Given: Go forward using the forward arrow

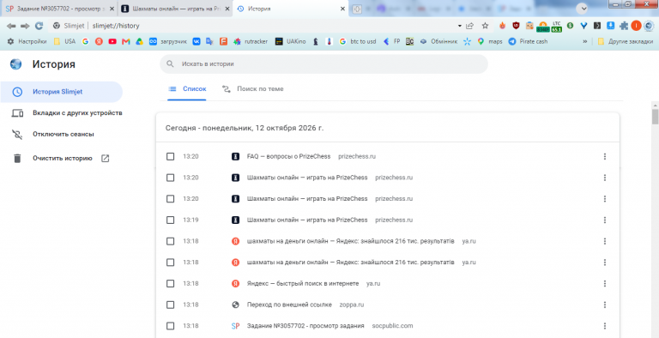Looking at the screenshot, I should (25, 26).
